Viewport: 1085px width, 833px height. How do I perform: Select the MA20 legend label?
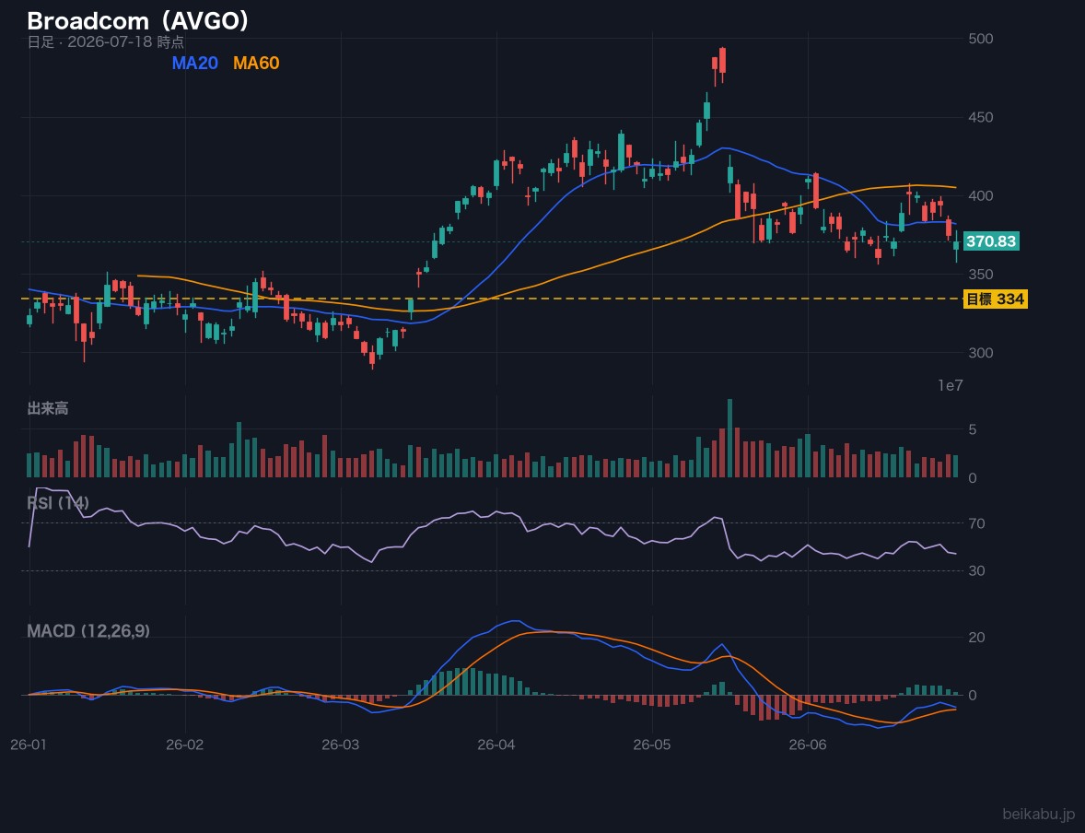tap(195, 63)
